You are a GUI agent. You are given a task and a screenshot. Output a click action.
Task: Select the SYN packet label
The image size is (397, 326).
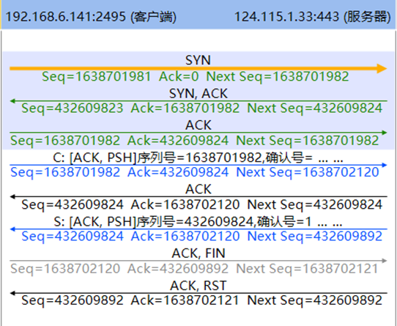pyautogui.click(x=198, y=60)
